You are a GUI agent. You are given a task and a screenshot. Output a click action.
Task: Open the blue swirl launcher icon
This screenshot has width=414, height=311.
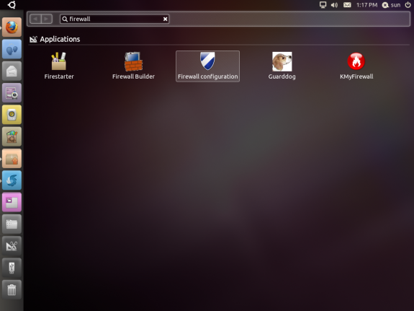(12, 180)
